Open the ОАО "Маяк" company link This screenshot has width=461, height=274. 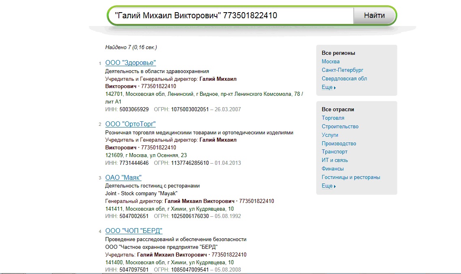tap(123, 177)
